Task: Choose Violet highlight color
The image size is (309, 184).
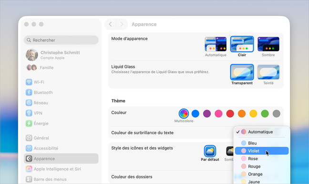Action: pos(262,151)
